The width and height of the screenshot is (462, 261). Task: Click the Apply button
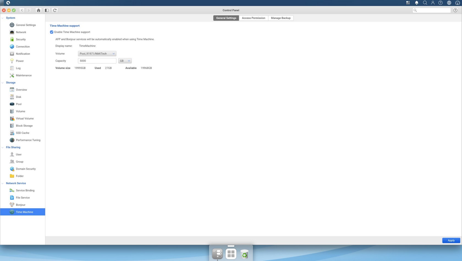point(451,240)
